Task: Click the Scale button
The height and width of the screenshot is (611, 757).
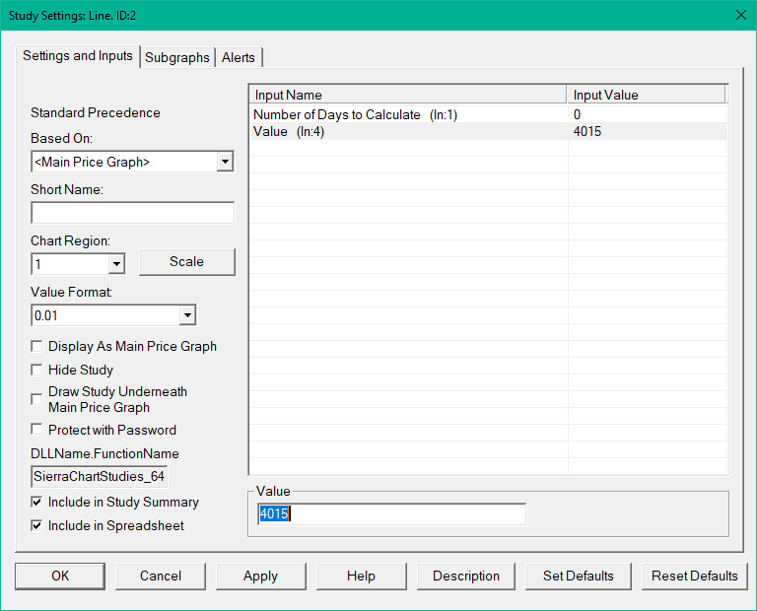Action: 187,261
